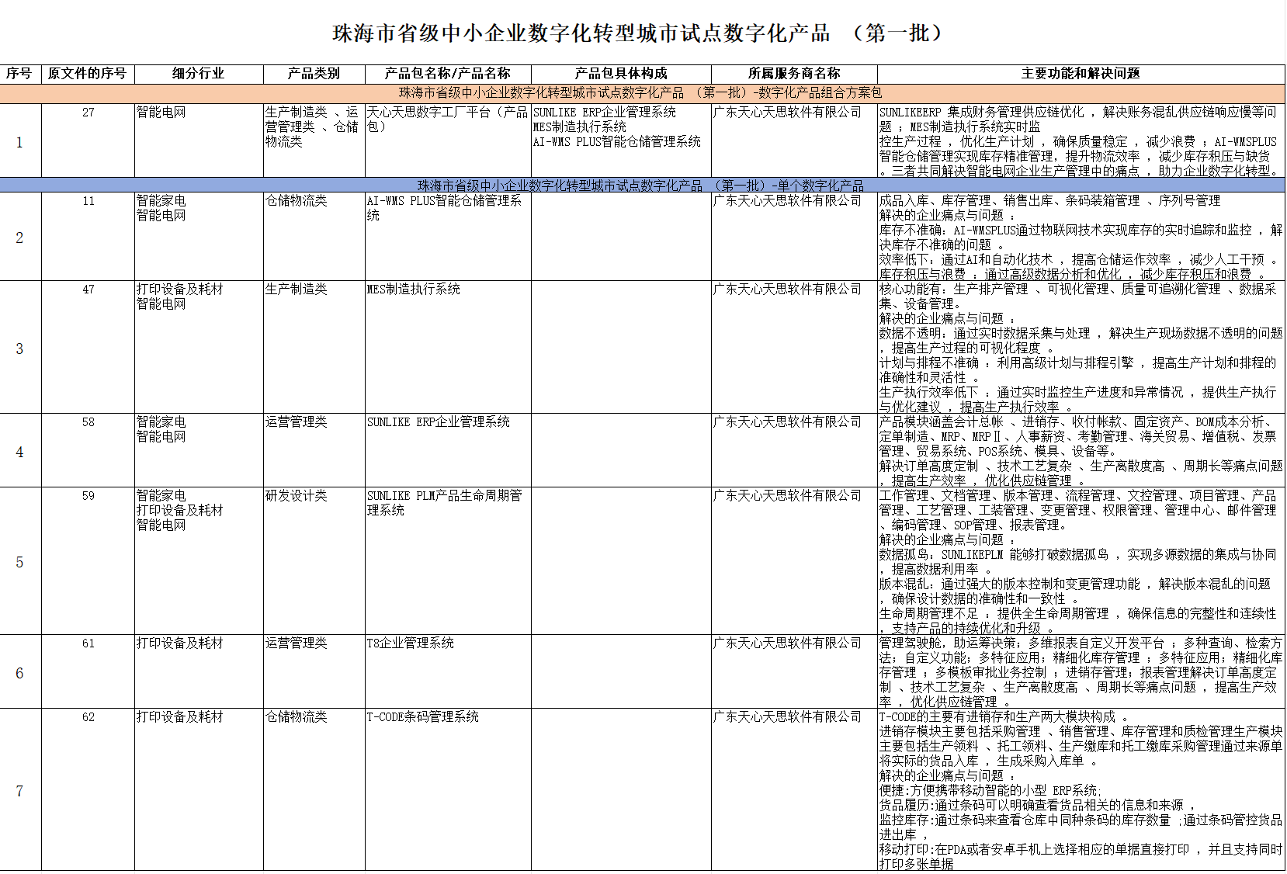Click the 运营管理类 category cell in row 4
The width and height of the screenshot is (1287, 874).
pos(314,450)
